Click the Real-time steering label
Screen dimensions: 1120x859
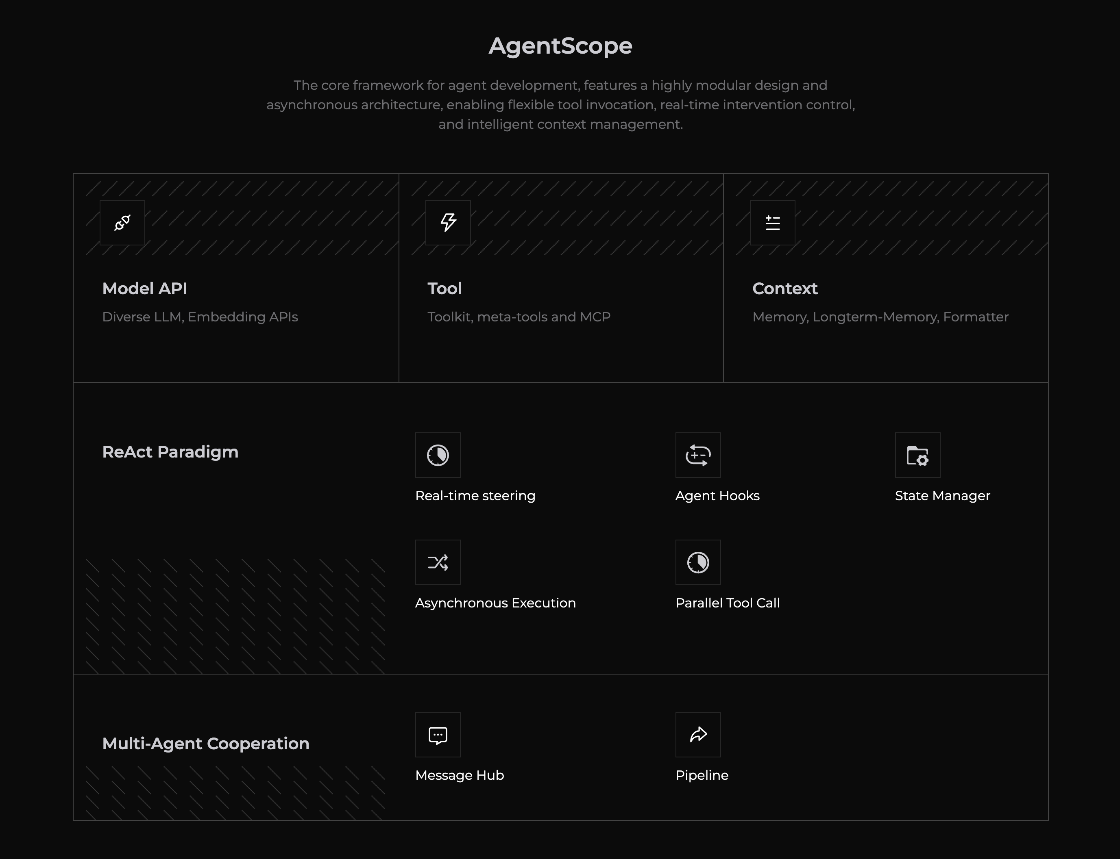[475, 495]
